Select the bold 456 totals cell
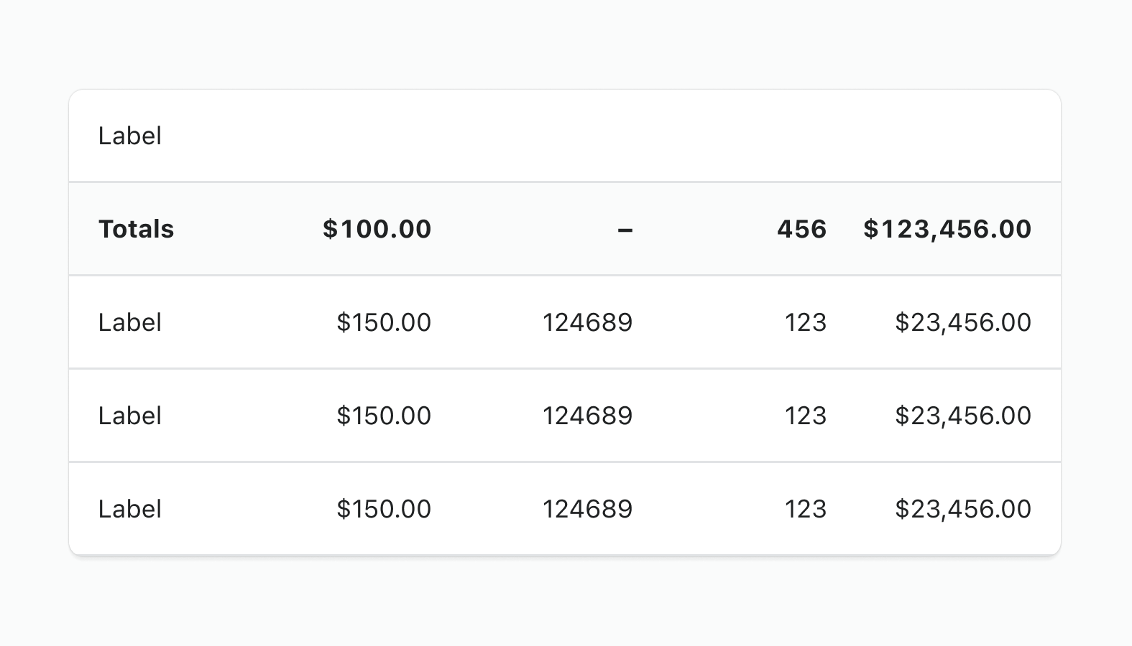The height and width of the screenshot is (646, 1132). click(801, 229)
